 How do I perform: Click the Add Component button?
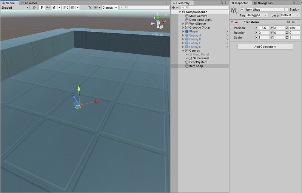click(265, 46)
